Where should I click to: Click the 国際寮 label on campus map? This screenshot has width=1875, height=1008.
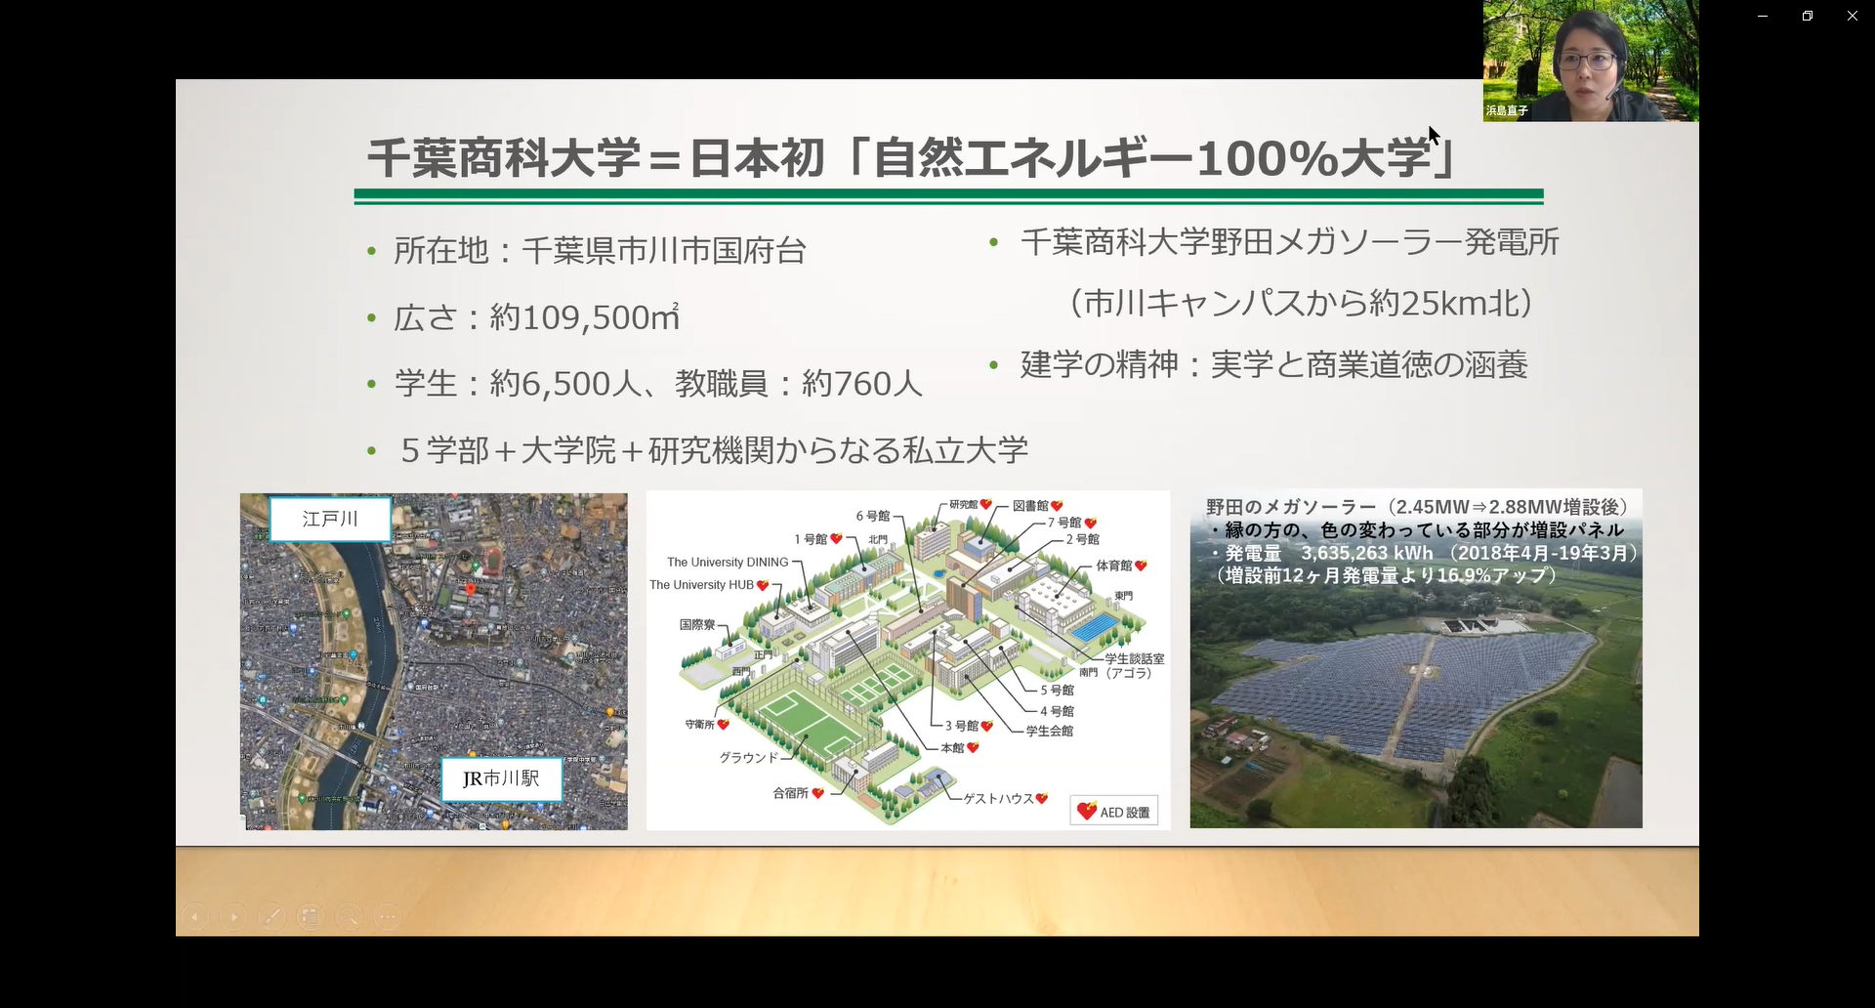[x=697, y=625]
